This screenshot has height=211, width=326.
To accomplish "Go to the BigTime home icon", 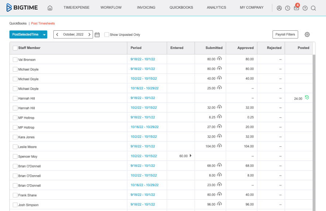I will pos(50,8).
